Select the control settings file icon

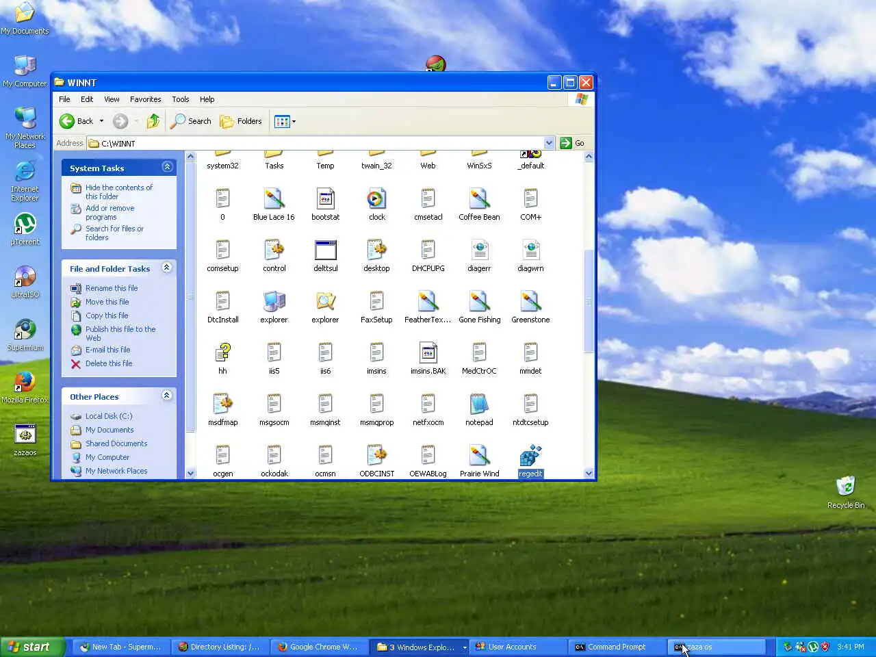pos(274,250)
